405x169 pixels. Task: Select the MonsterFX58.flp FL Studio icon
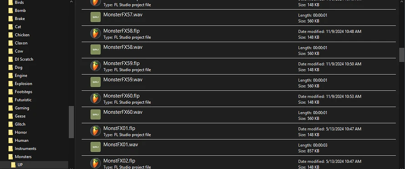(95, 34)
